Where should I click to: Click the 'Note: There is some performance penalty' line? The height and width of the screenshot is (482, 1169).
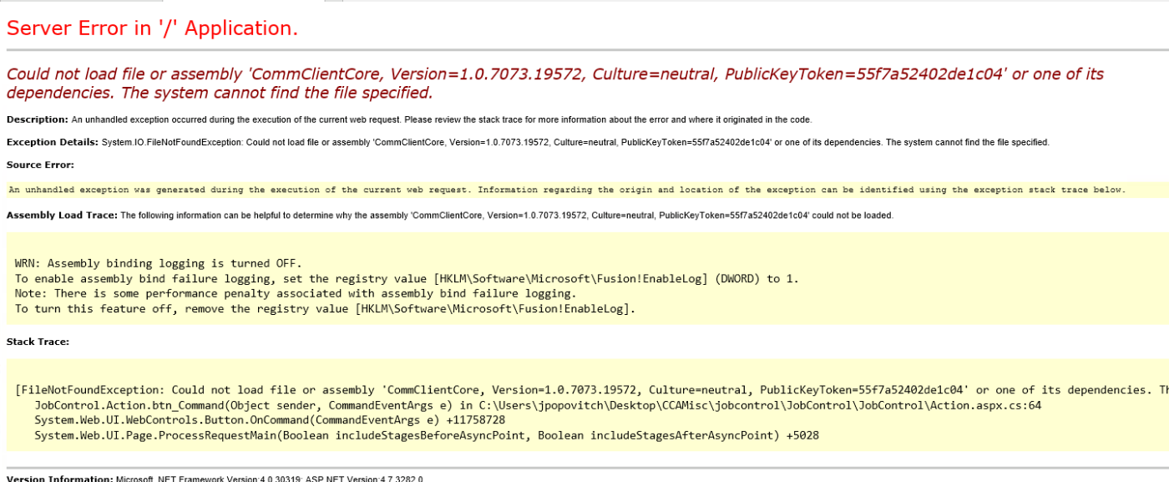[x=295, y=293]
